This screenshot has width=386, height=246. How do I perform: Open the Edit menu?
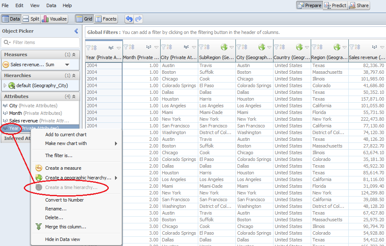pyautogui.click(x=19, y=5)
